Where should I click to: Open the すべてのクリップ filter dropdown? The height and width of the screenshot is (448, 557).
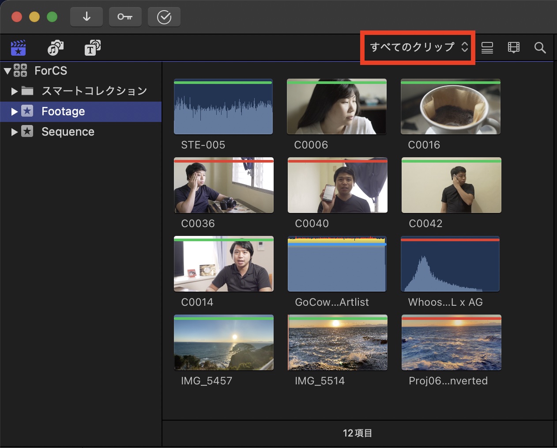click(418, 47)
